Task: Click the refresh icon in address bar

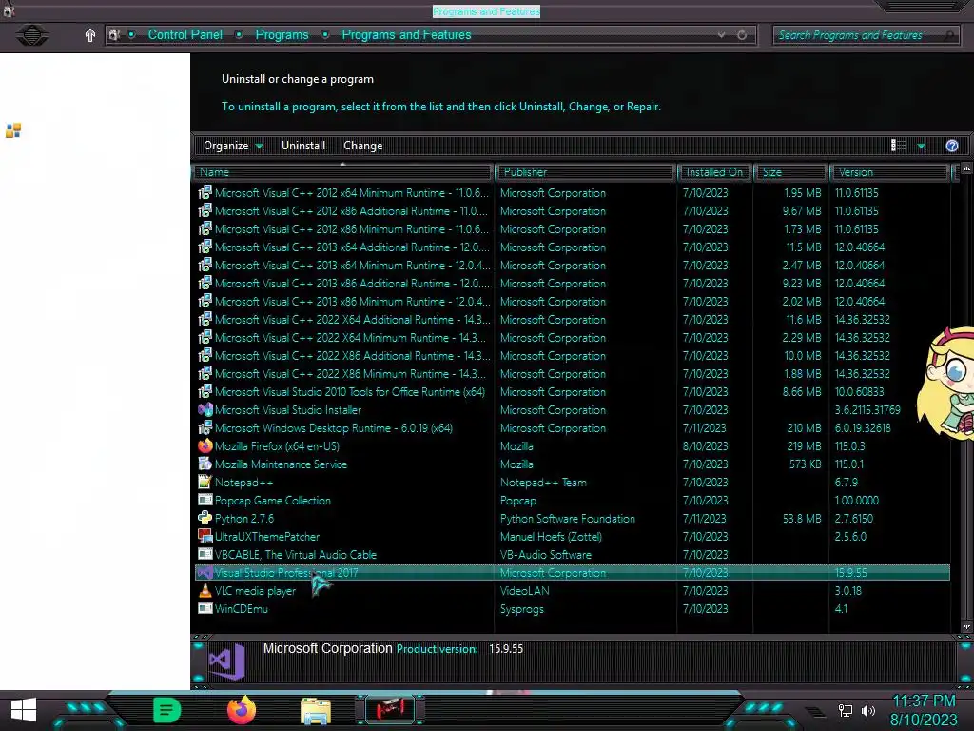Action: (742, 35)
